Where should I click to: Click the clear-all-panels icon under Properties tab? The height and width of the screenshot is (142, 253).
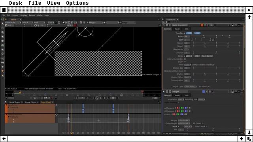click(166, 22)
